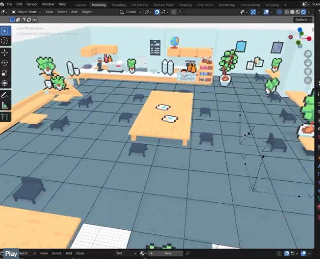The image size is (320, 259).
Task: Open the overlay options dropdown arrow
Action: tap(272, 12)
